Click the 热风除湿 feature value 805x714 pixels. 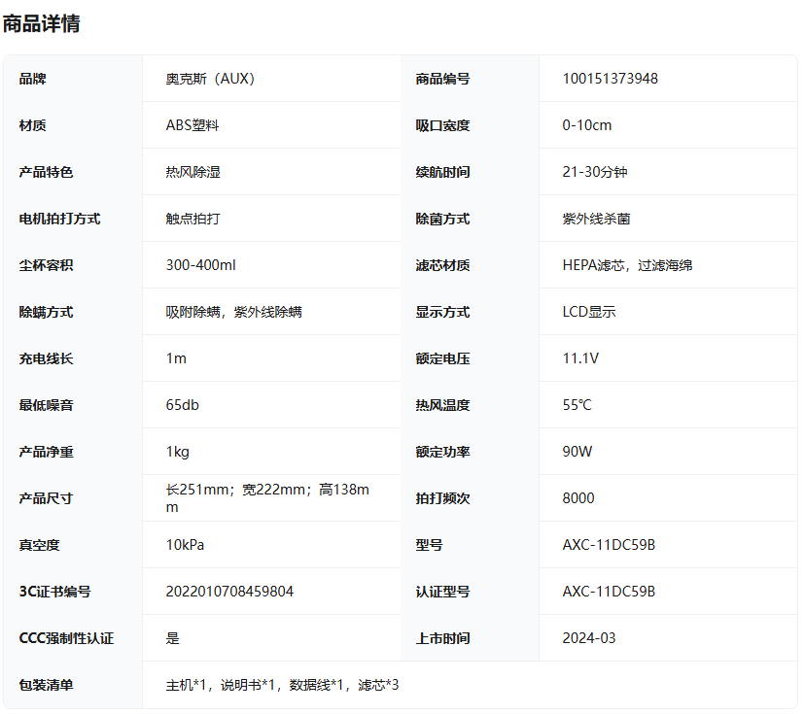pos(192,172)
